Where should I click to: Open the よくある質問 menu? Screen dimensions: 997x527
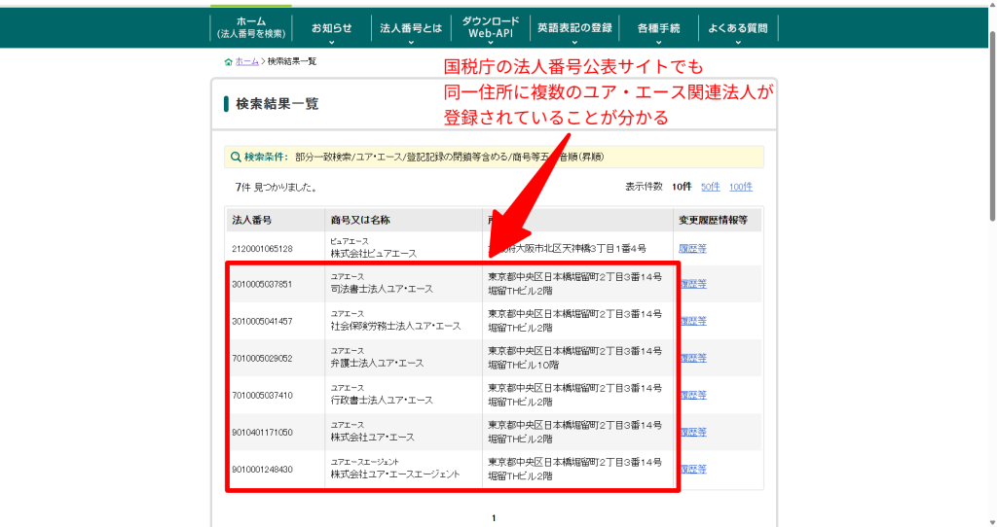pos(738,28)
